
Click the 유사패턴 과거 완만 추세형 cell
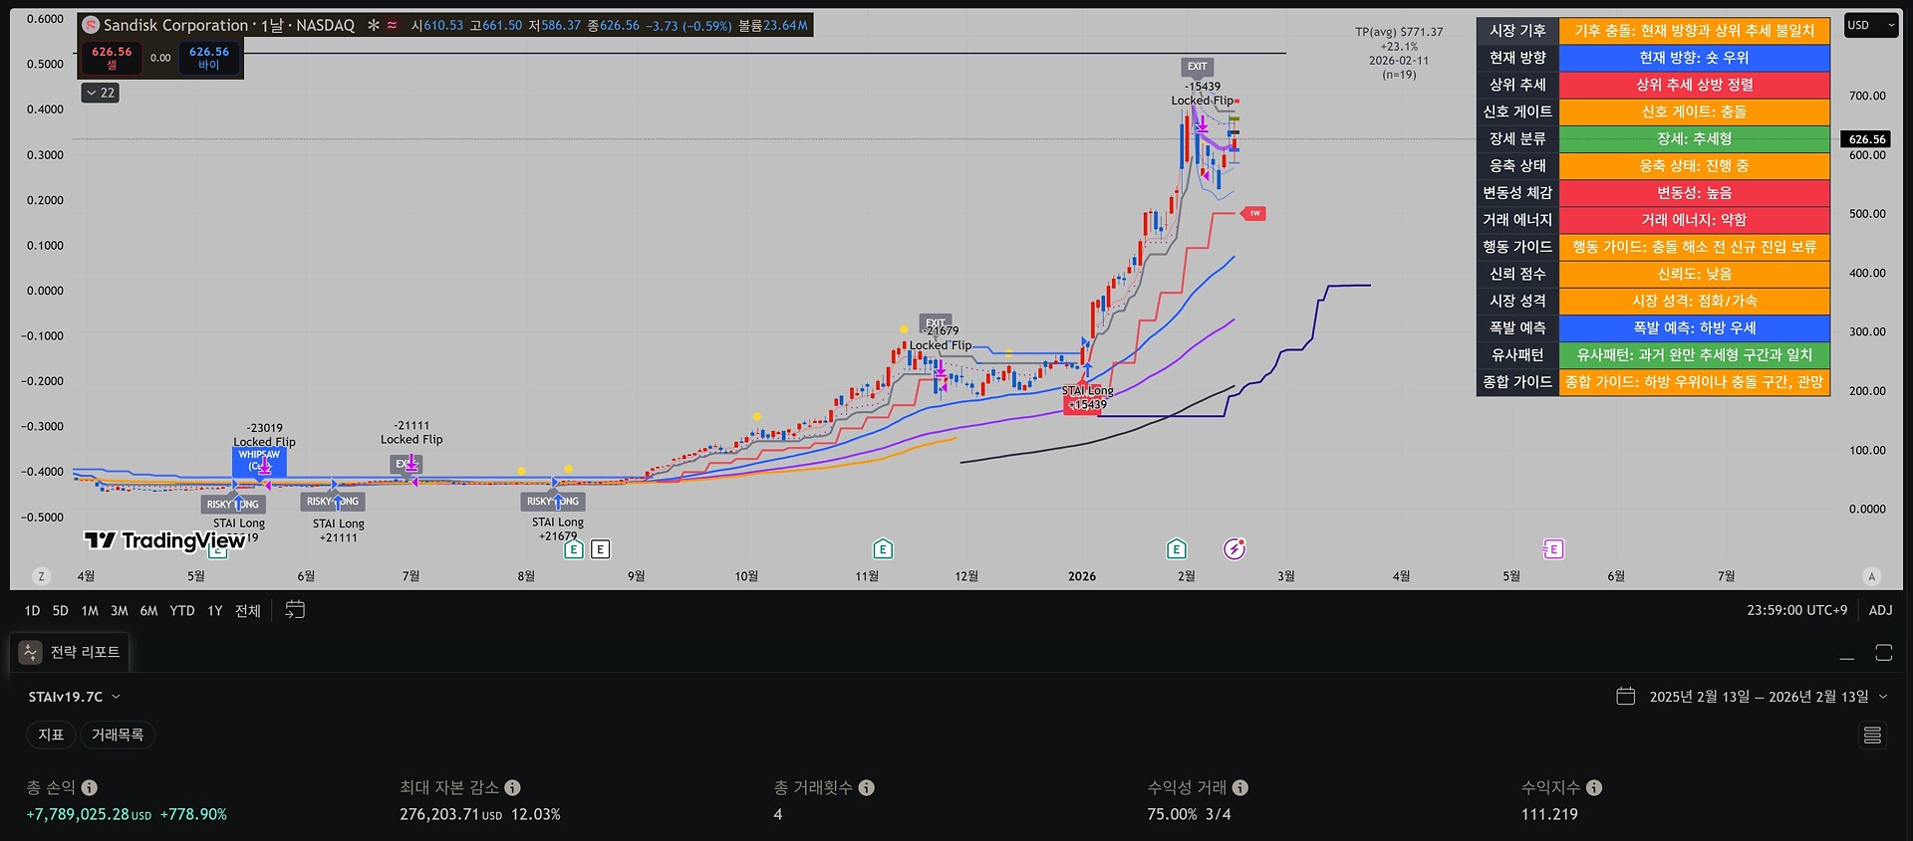tap(1694, 354)
